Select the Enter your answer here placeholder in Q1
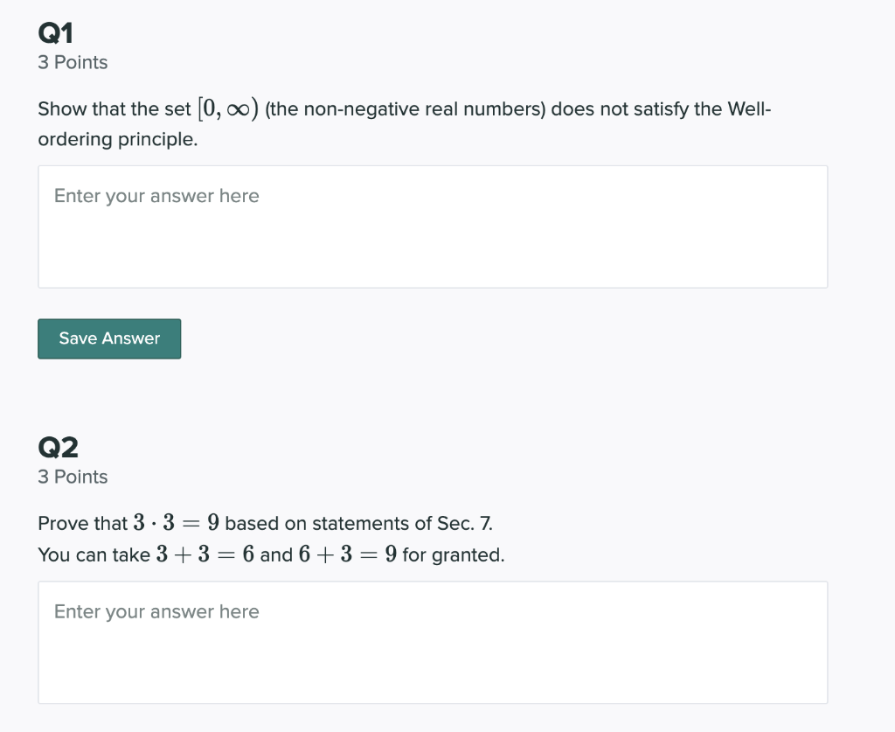The image size is (895, 732). point(156,195)
